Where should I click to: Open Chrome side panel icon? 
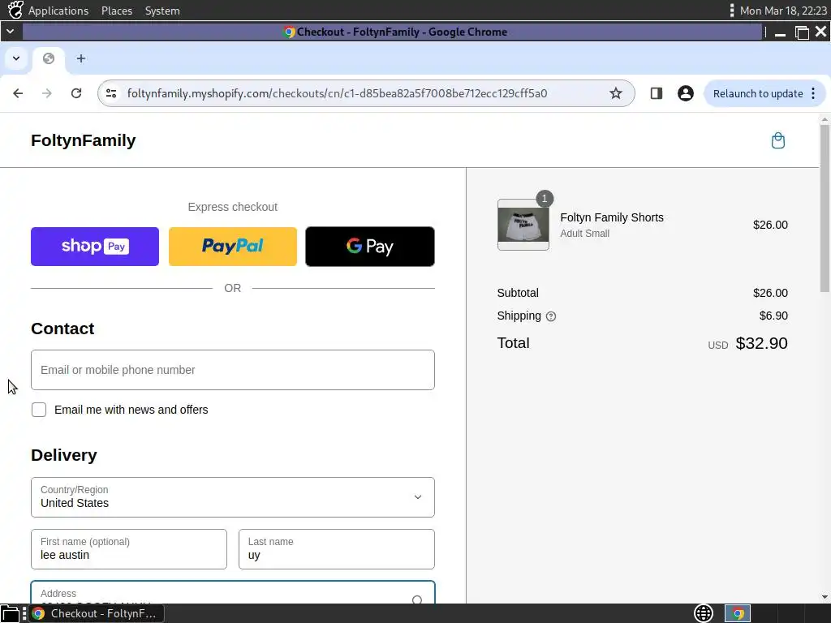pos(656,94)
